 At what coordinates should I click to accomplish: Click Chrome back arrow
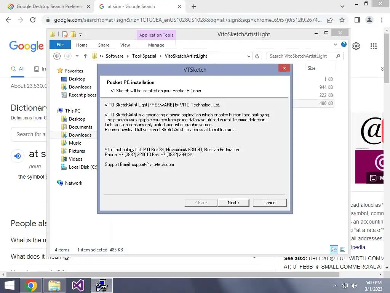point(8,20)
